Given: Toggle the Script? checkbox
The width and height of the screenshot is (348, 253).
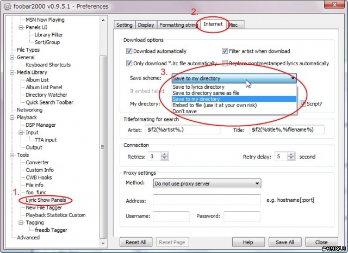Looking at the screenshot, I should coord(302,103).
